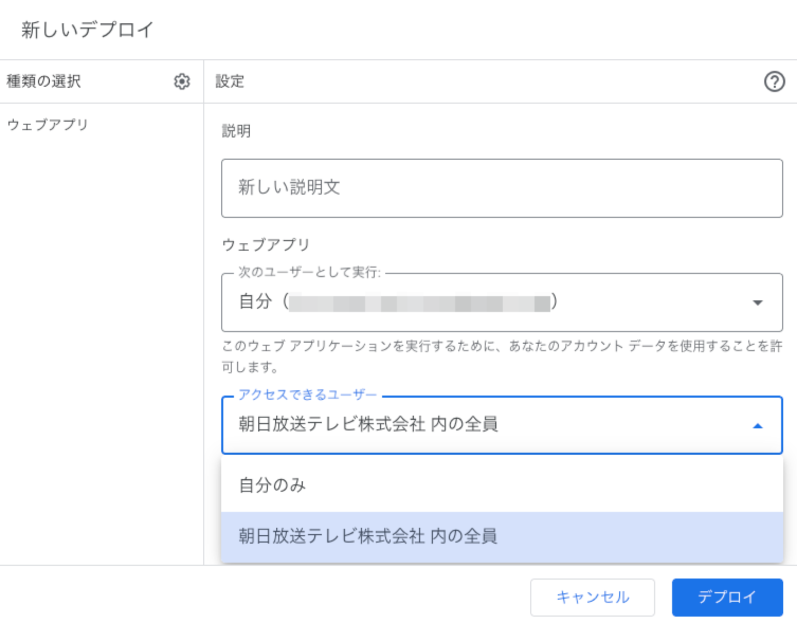This screenshot has height=624, width=797.
Task: Collapse the アクセスできるユーザー list with up arrow
Action: point(757,426)
